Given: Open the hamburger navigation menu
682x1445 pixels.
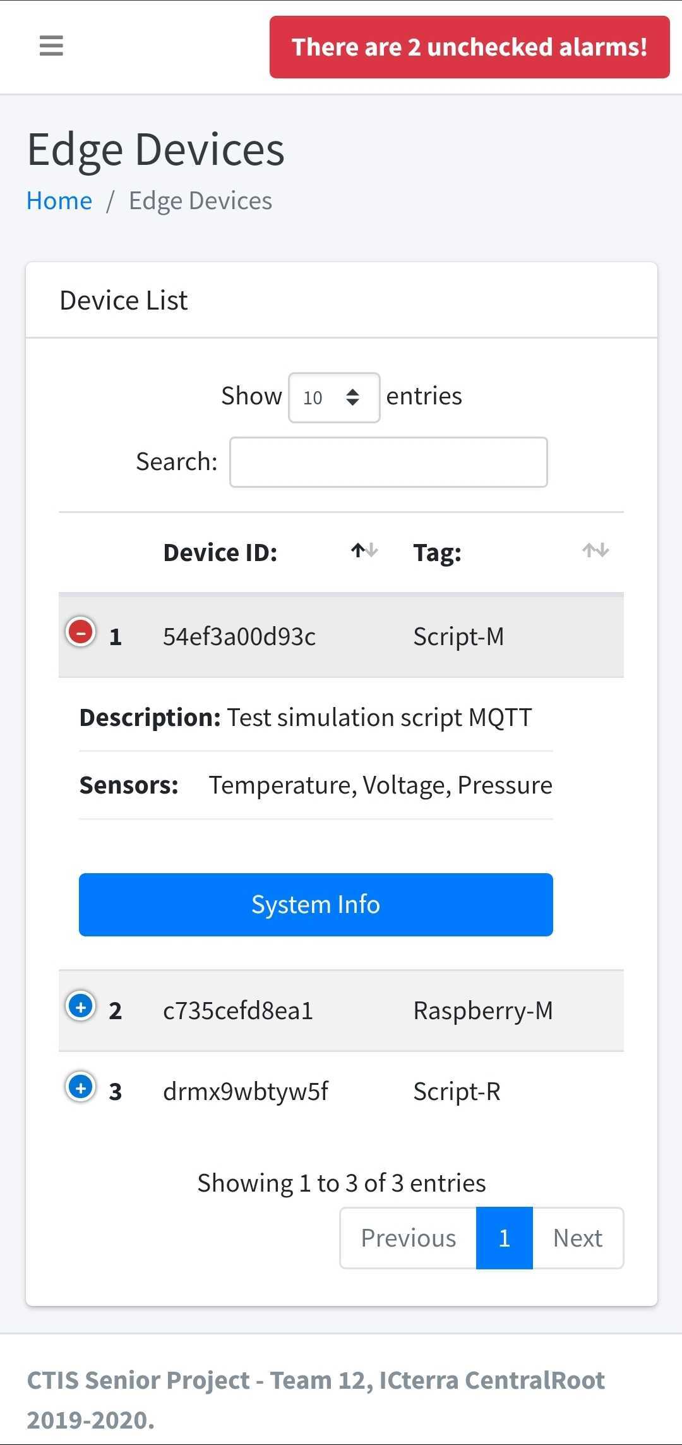Looking at the screenshot, I should [x=51, y=46].
